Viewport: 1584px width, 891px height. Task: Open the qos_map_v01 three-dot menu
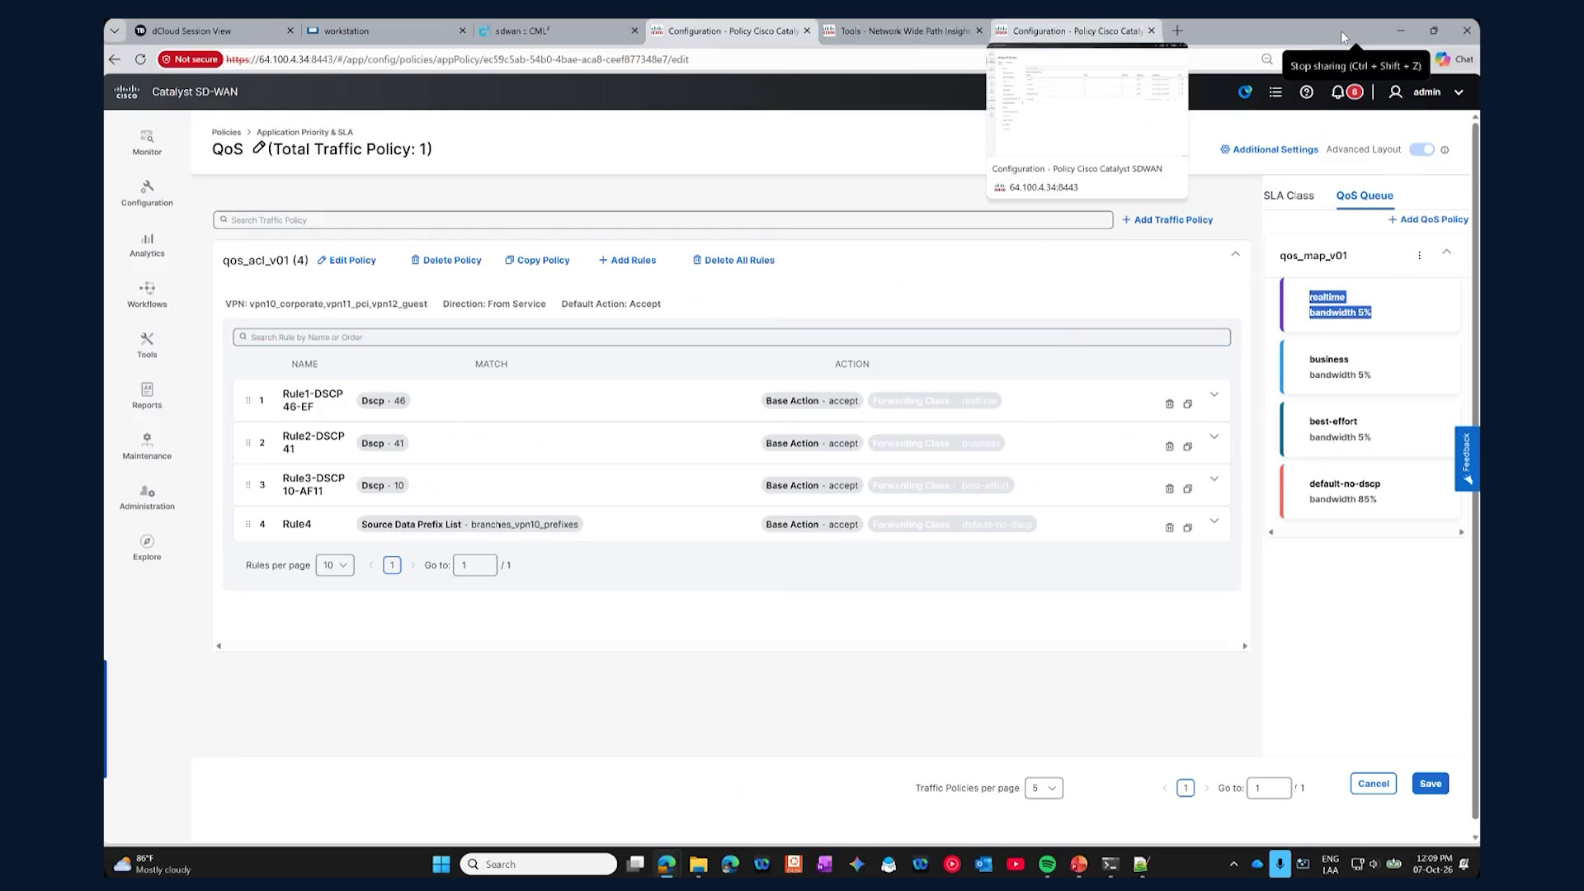click(x=1419, y=255)
